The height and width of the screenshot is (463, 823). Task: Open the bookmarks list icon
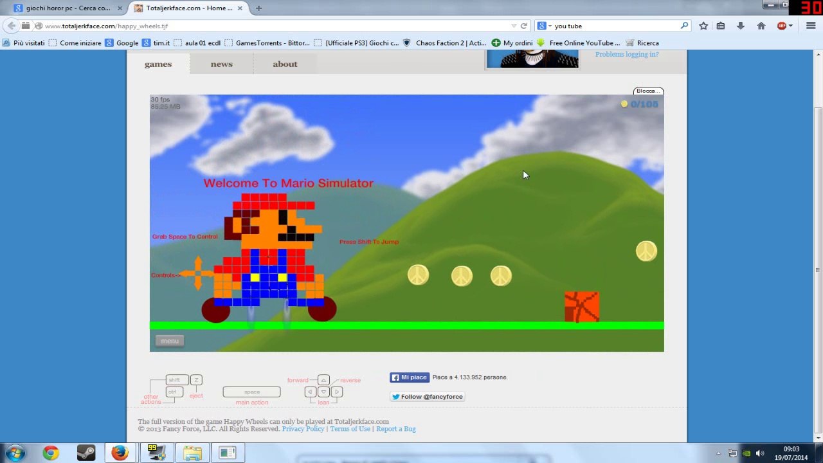[x=721, y=26]
